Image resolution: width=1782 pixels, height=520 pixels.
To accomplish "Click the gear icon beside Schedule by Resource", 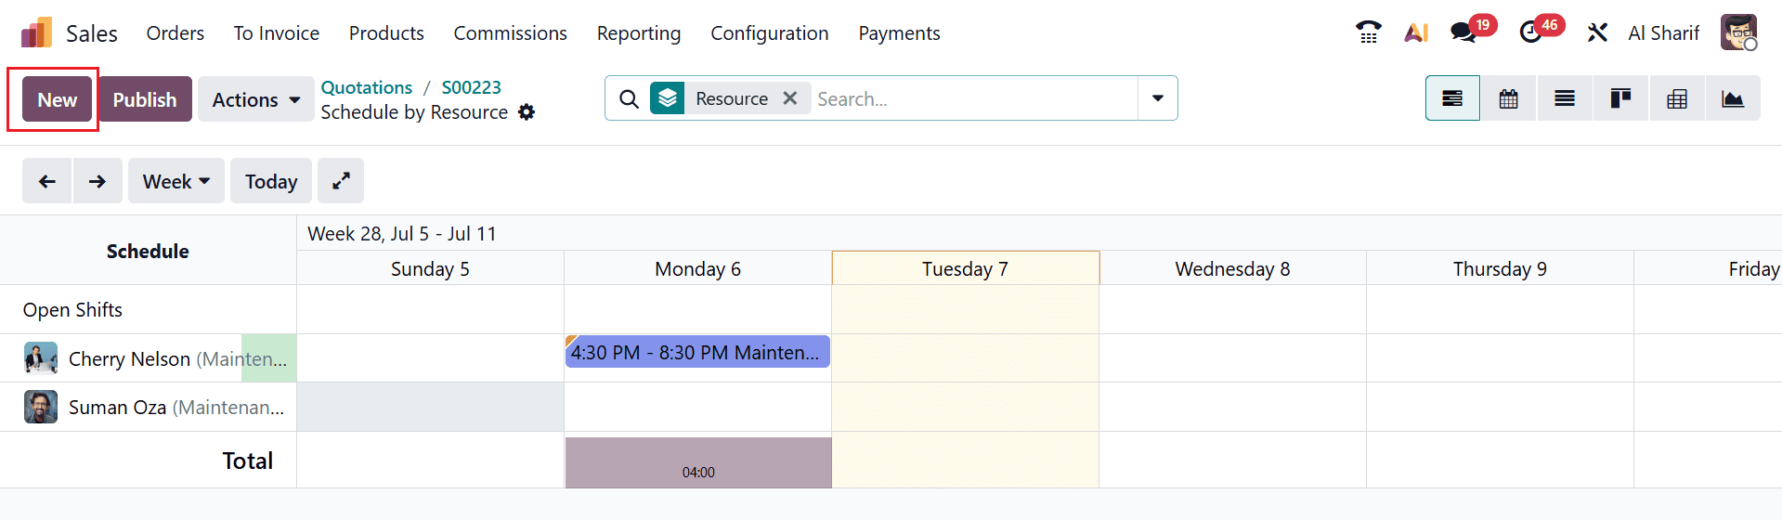I will pyautogui.click(x=527, y=112).
